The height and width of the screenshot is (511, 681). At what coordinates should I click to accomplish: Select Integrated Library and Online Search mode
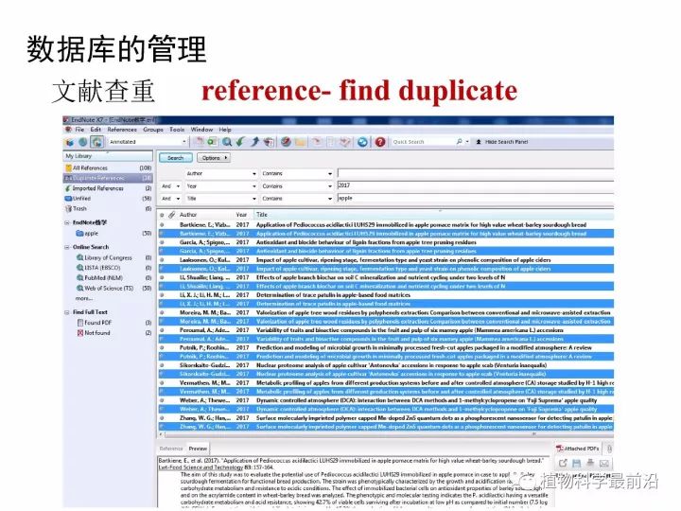[x=96, y=142]
